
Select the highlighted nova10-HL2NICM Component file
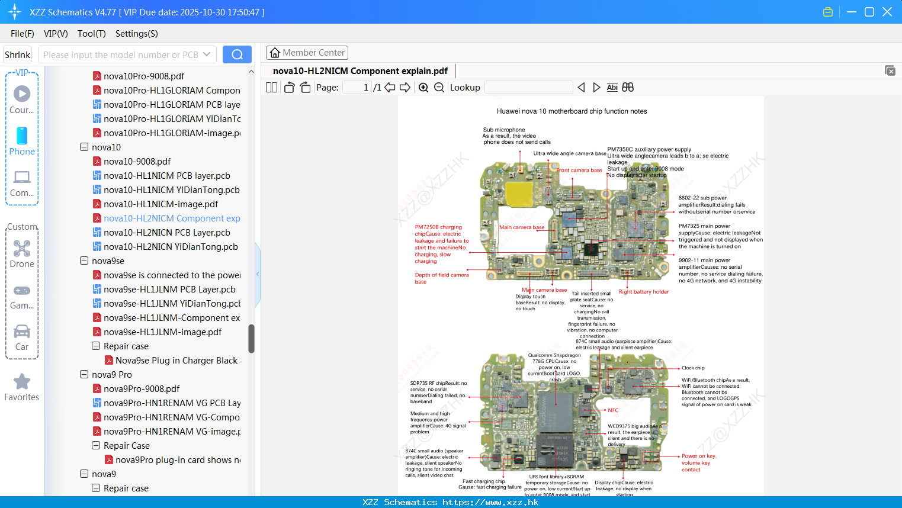click(x=172, y=218)
